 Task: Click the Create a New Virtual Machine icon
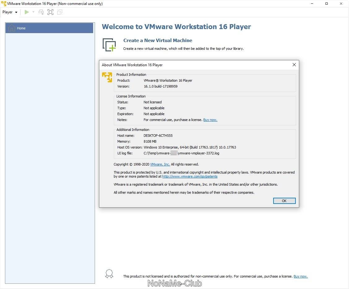coord(109,45)
